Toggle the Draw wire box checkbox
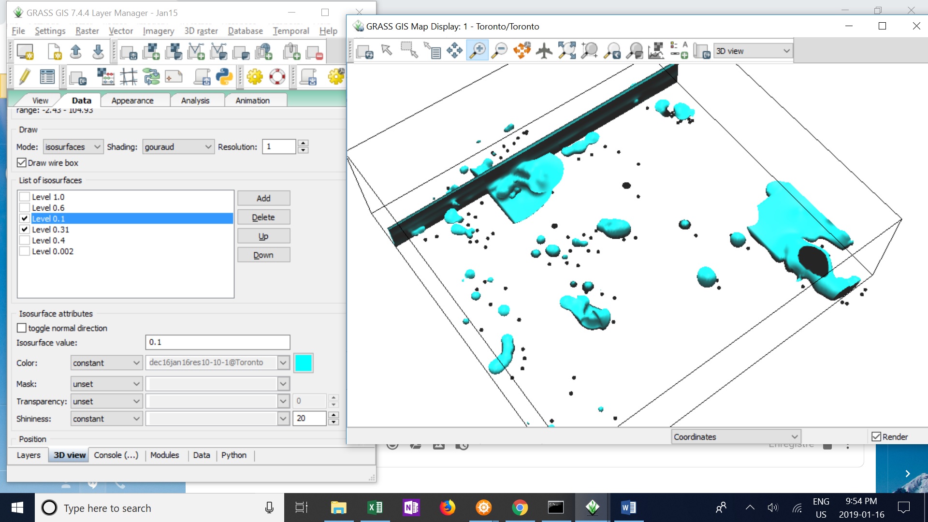 pos(22,163)
